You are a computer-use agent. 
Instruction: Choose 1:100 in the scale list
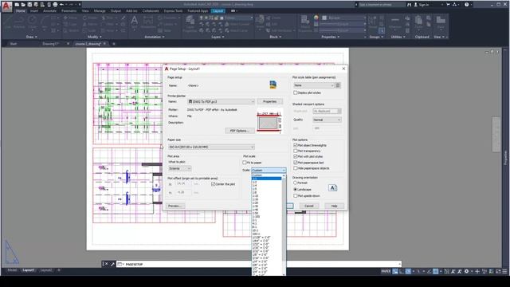(x=266, y=217)
